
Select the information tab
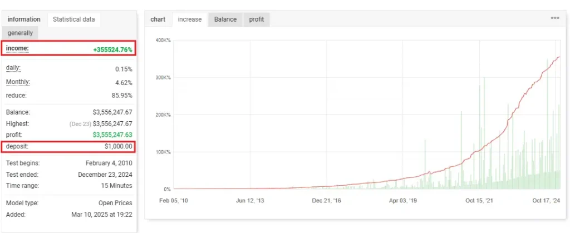pyautogui.click(x=24, y=19)
